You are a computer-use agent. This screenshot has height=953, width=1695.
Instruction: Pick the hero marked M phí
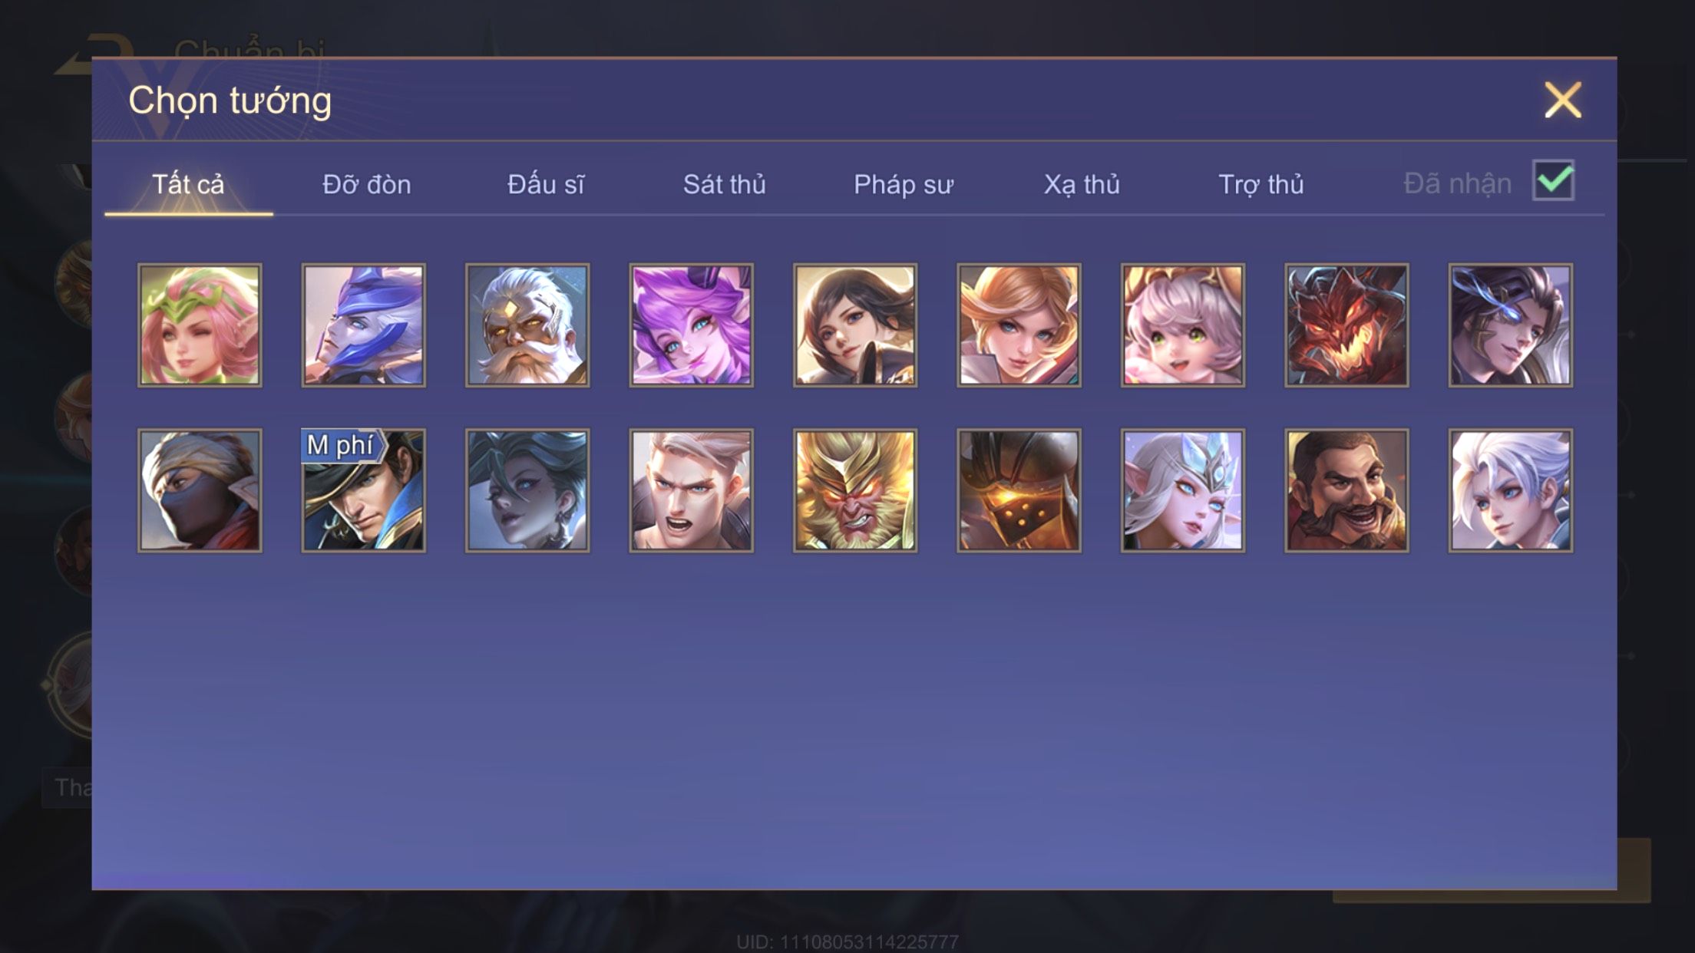pos(363,490)
